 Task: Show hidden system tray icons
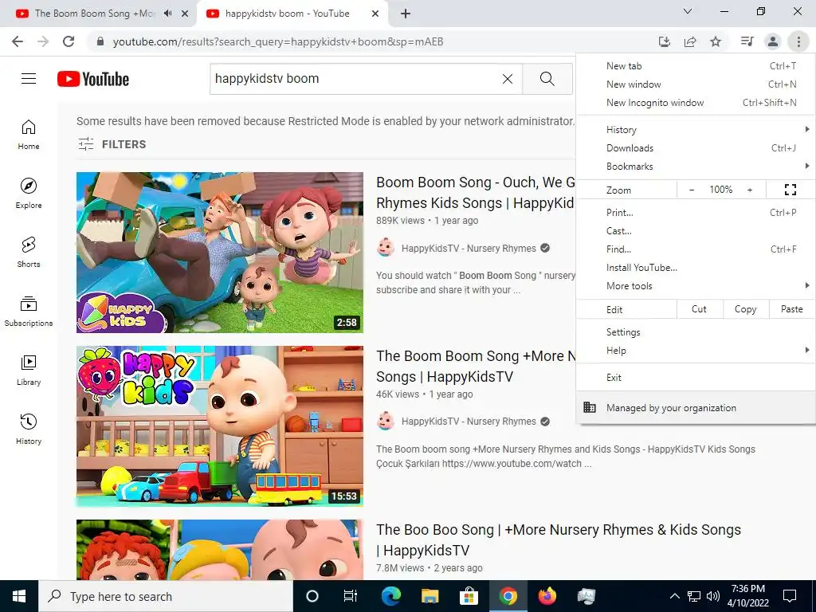point(674,596)
